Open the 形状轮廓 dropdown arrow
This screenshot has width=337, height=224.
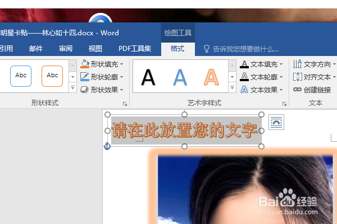(122, 77)
